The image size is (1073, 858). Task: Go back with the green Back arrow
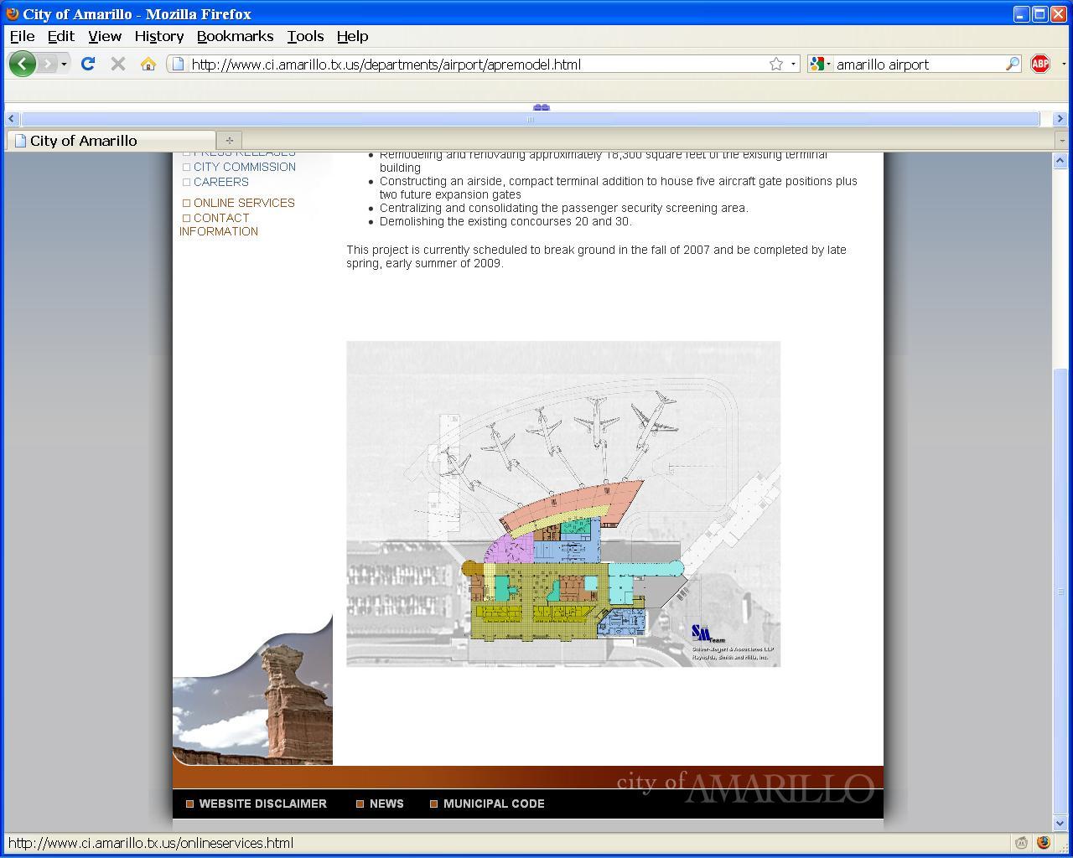coord(23,64)
